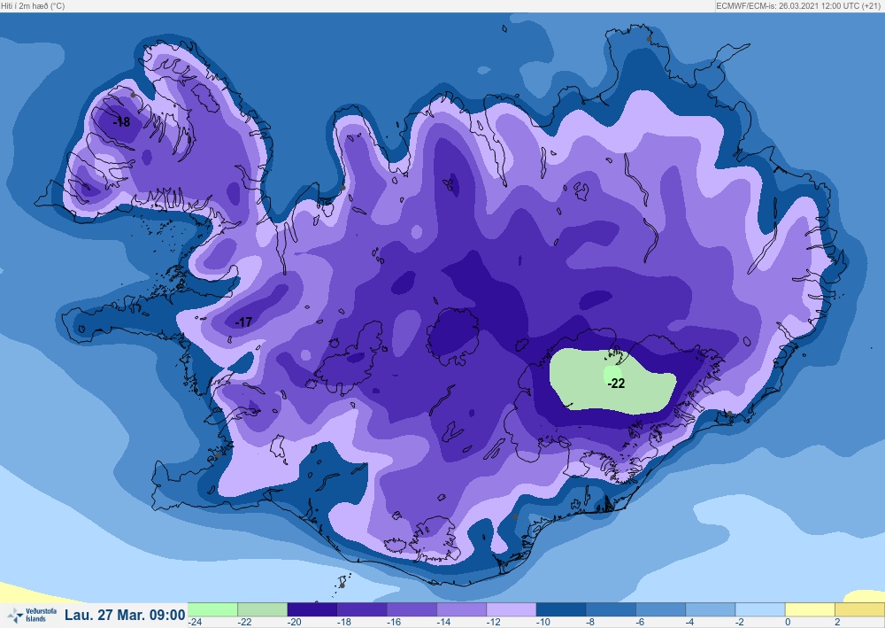Select legend swatch between -8 and -6
Screen dimensions: 885x628
coord(611,609)
